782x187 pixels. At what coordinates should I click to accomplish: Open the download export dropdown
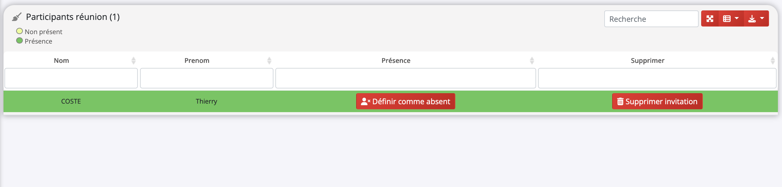click(x=756, y=19)
